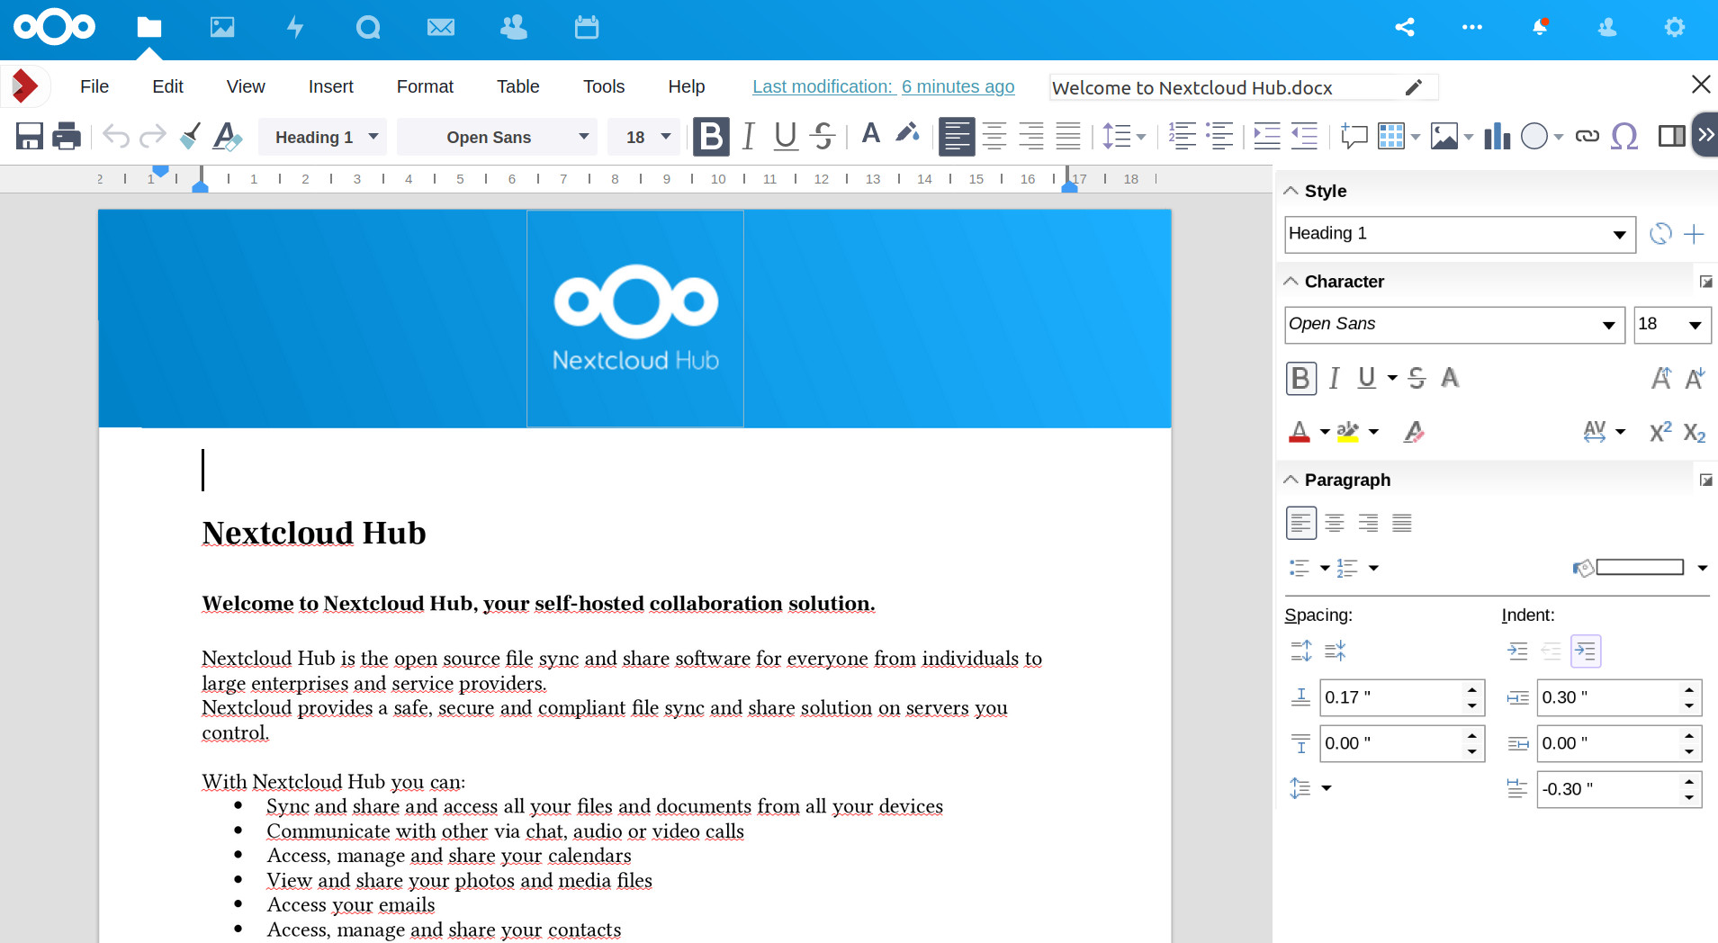Open Nextcloud notifications bell
Image resolution: width=1718 pixels, height=943 pixels.
[x=1540, y=27]
